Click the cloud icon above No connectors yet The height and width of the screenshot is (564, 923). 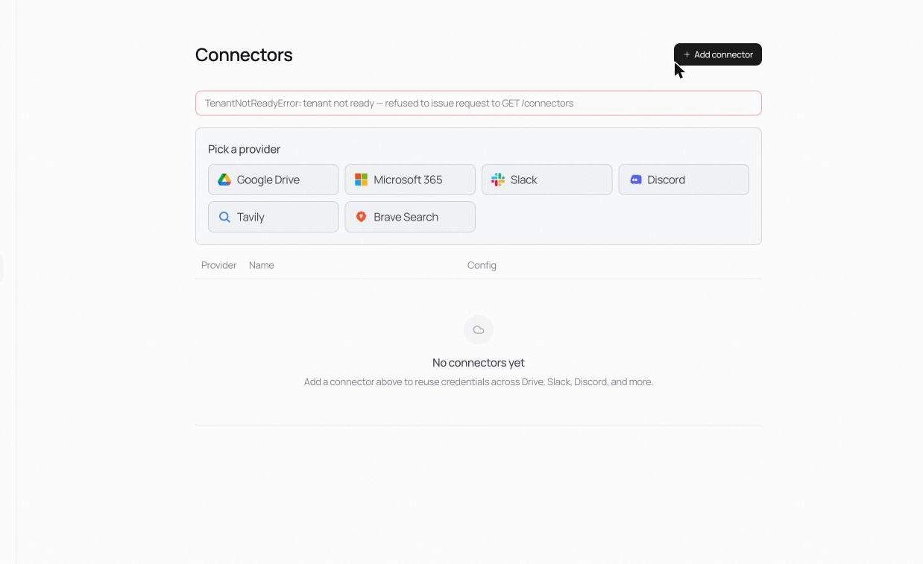[x=479, y=329]
